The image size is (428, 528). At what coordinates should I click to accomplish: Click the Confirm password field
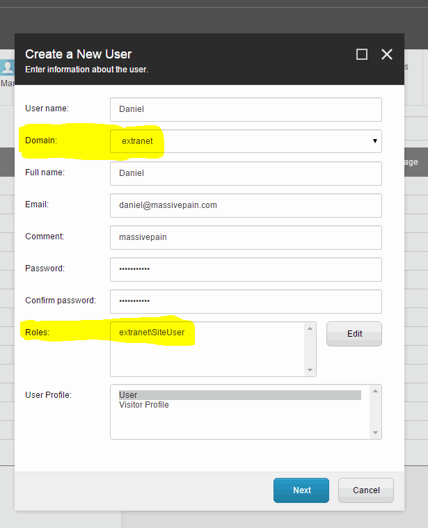tap(246, 301)
